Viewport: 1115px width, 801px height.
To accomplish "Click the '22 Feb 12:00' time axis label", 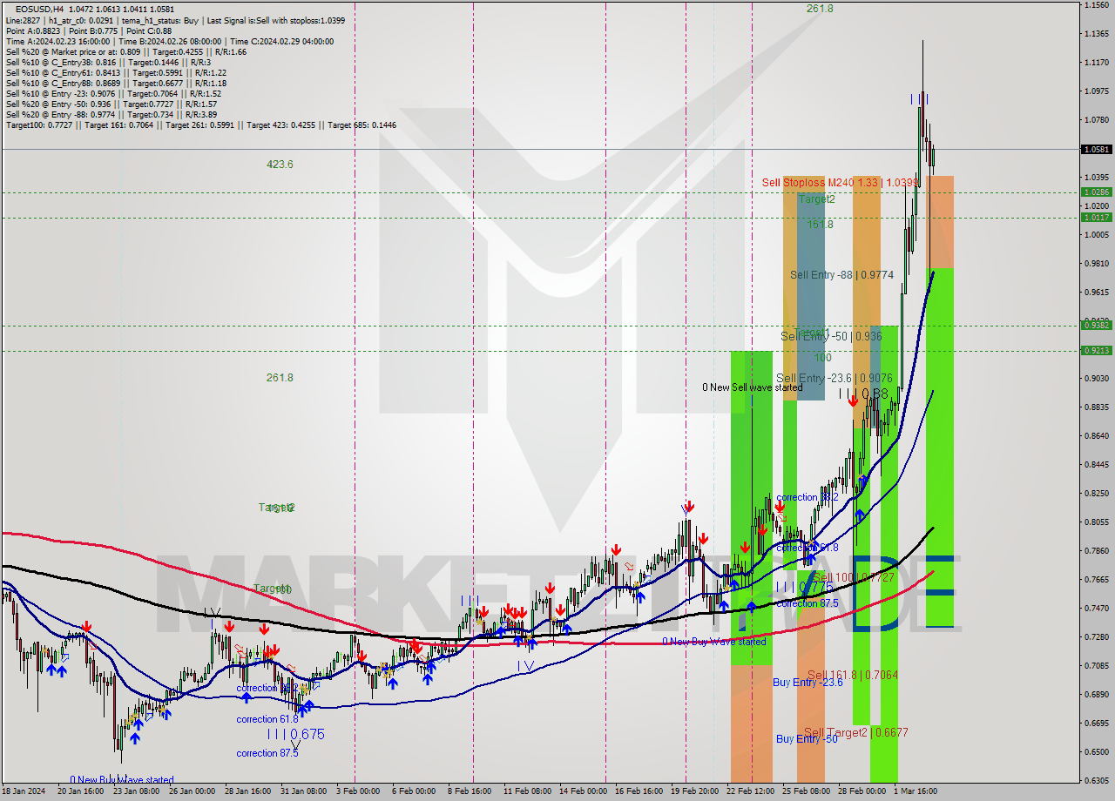I will [x=750, y=791].
